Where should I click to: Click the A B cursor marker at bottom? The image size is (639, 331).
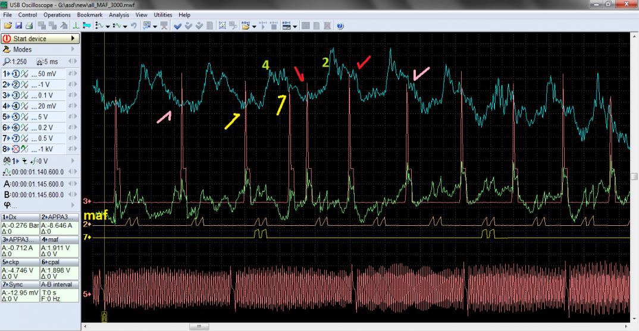point(104,317)
